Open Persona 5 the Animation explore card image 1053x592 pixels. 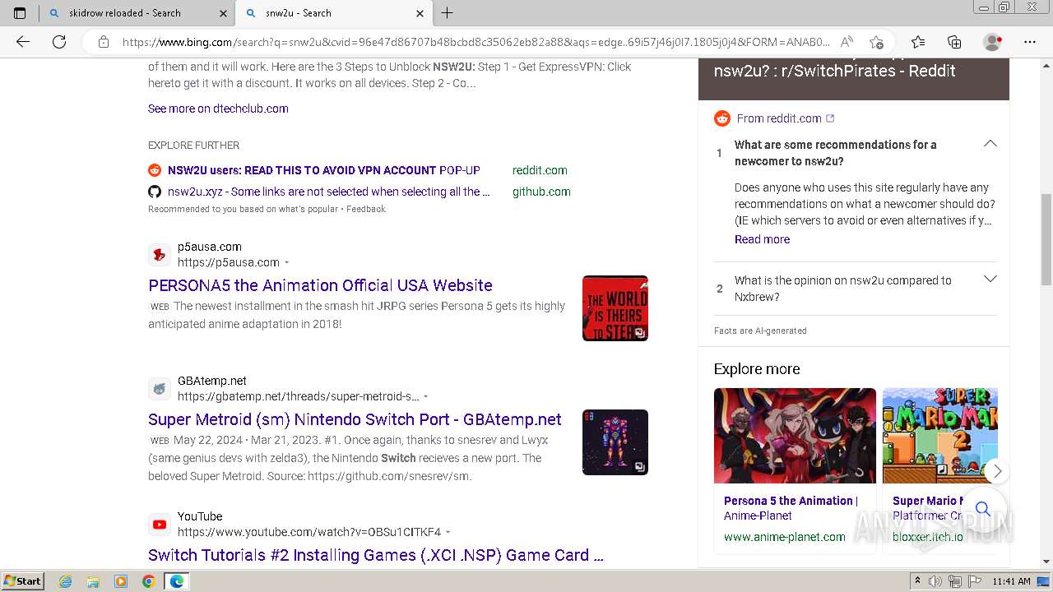pos(795,436)
